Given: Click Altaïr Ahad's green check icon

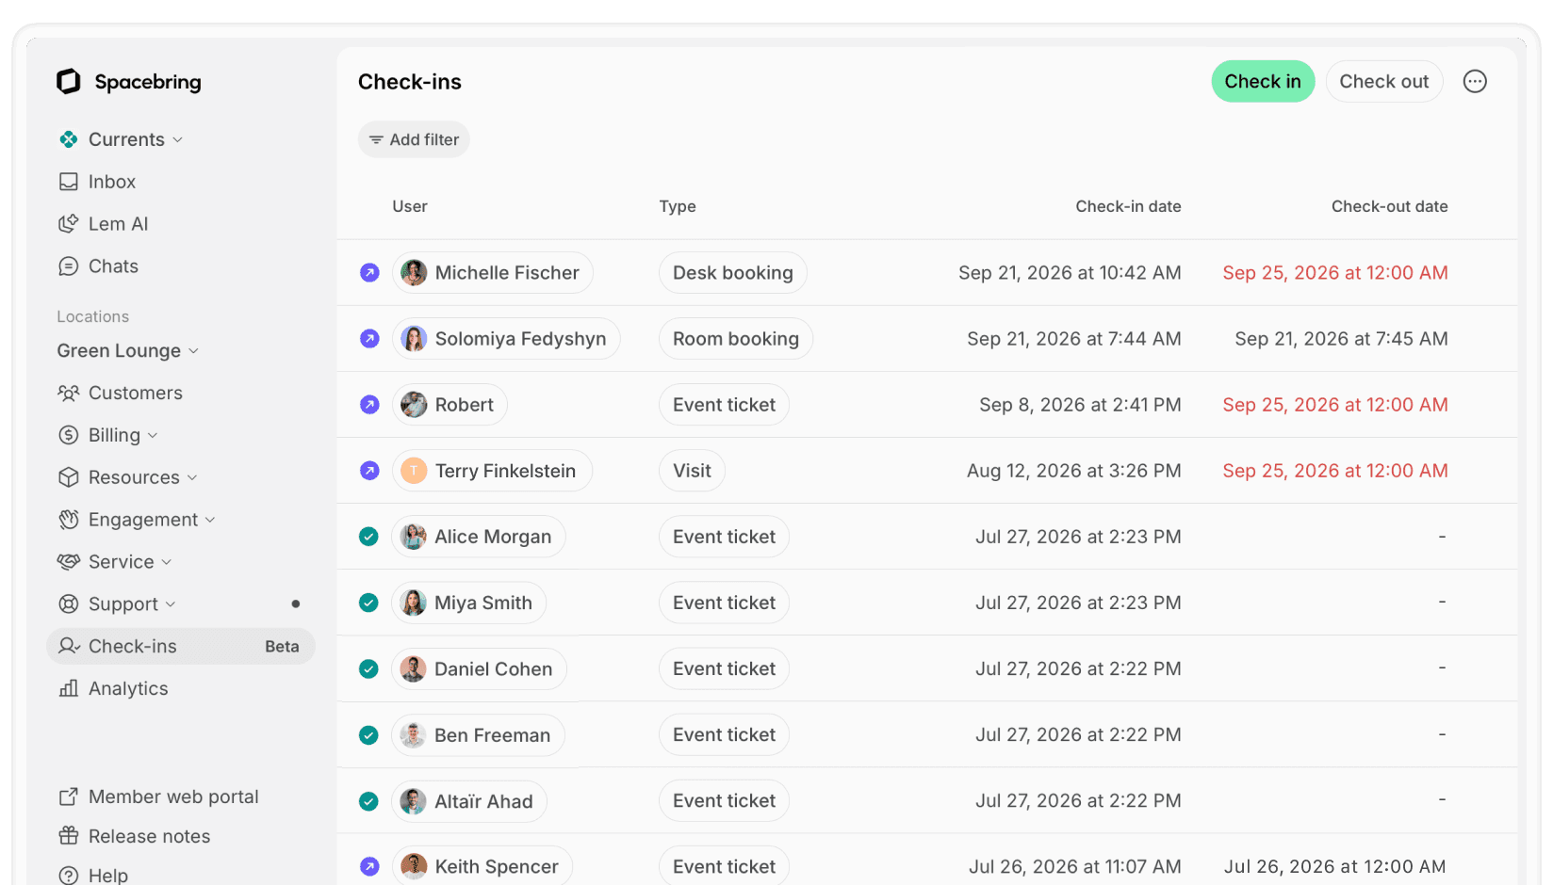Looking at the screenshot, I should [368, 801].
